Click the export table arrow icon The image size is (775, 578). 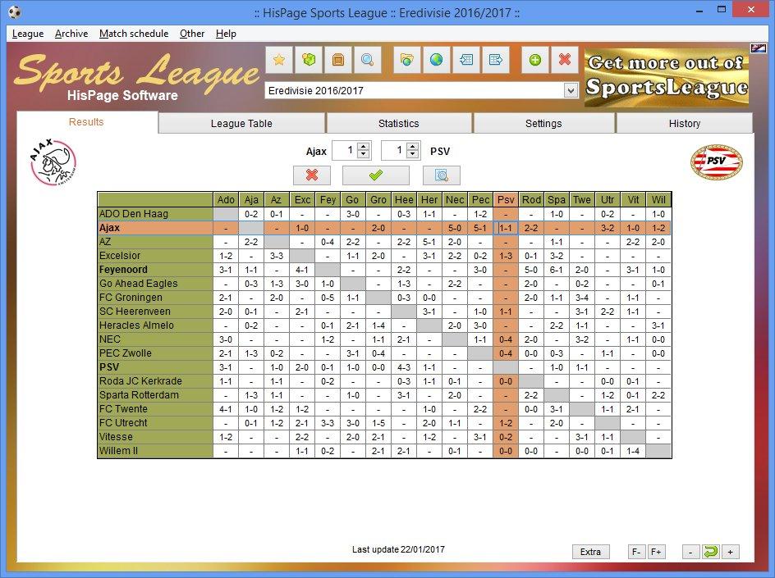[x=496, y=60]
